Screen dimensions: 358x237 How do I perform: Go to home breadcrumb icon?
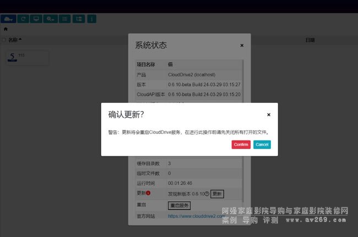(6, 29)
